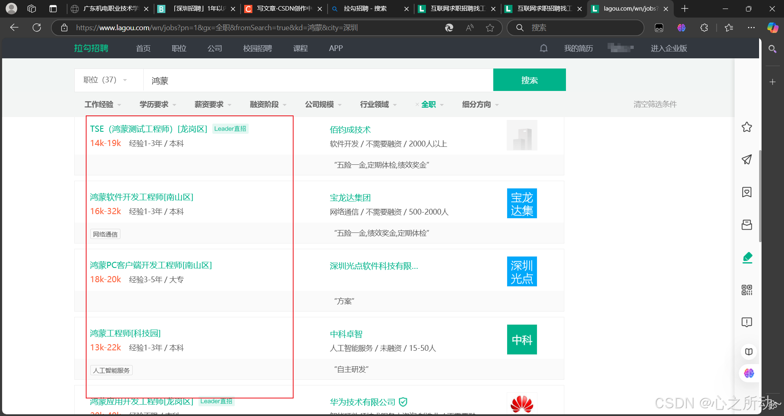Screen dimensions: 784x416
Task: Open APP in the Lagou navigation
Action: [336, 49]
